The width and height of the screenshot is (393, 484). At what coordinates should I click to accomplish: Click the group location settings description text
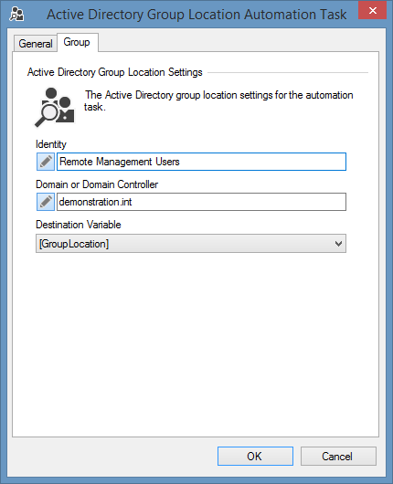coord(218,100)
